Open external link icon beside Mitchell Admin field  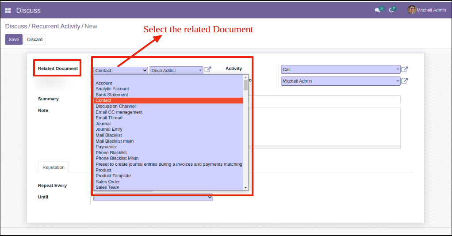(x=404, y=81)
